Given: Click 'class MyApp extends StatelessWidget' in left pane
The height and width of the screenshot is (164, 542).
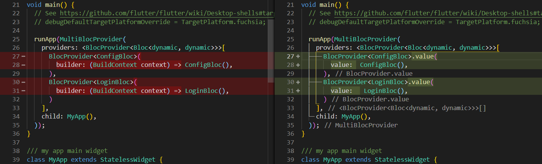Looking at the screenshot, I should pos(91,159).
